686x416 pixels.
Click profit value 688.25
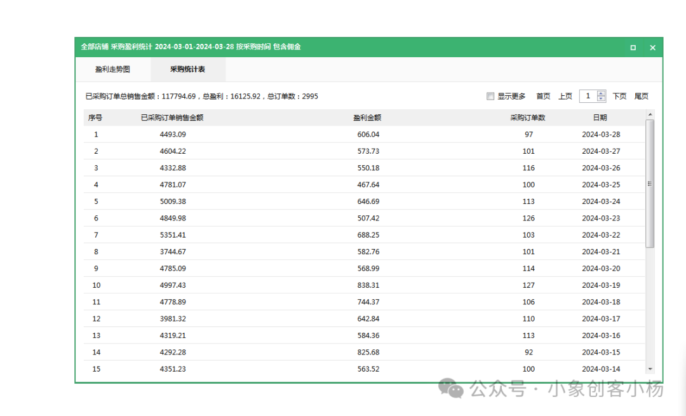point(368,236)
